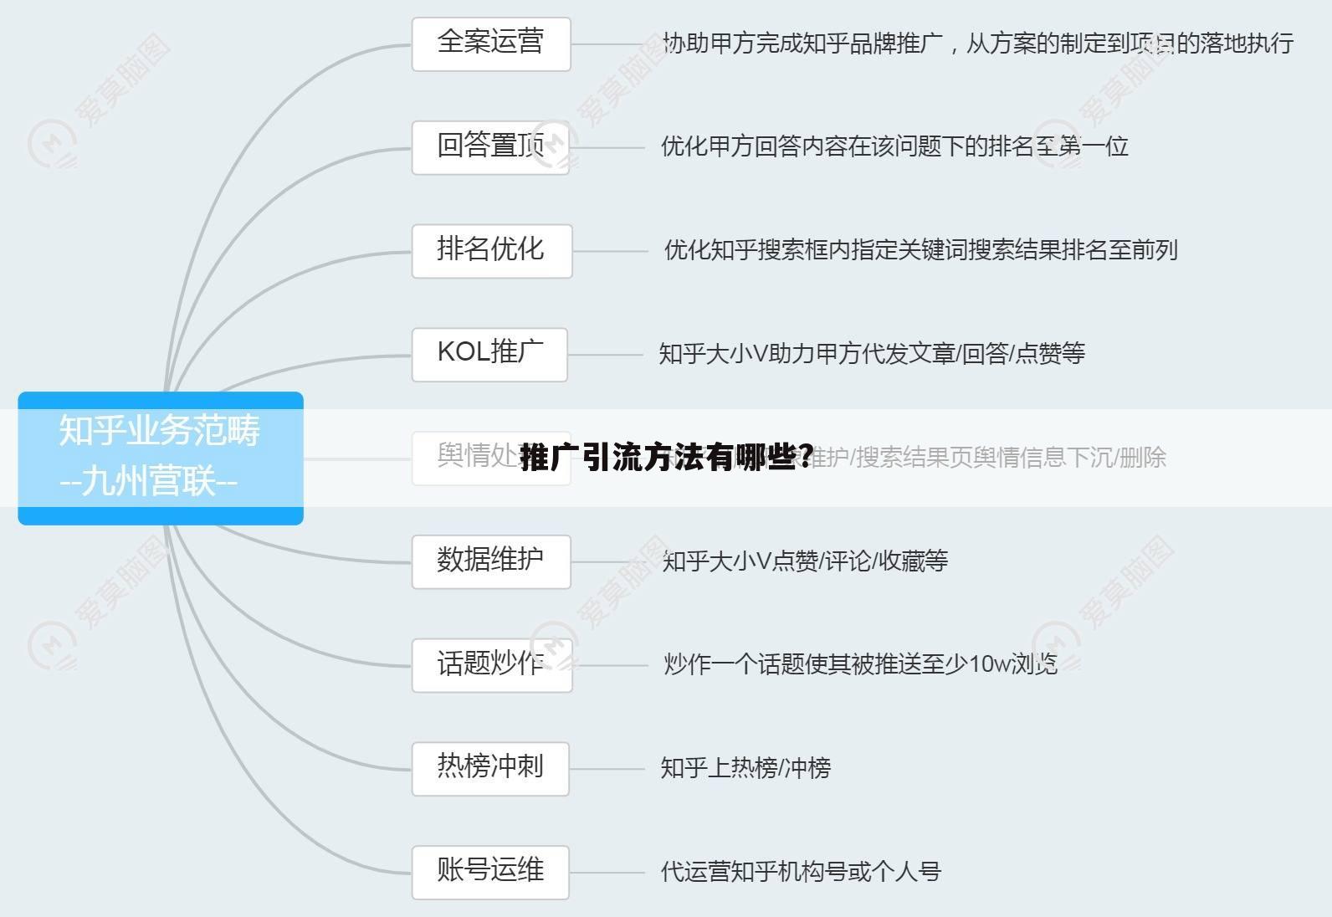Click the 全案运营 node
The height and width of the screenshot is (917, 1332).
click(491, 44)
